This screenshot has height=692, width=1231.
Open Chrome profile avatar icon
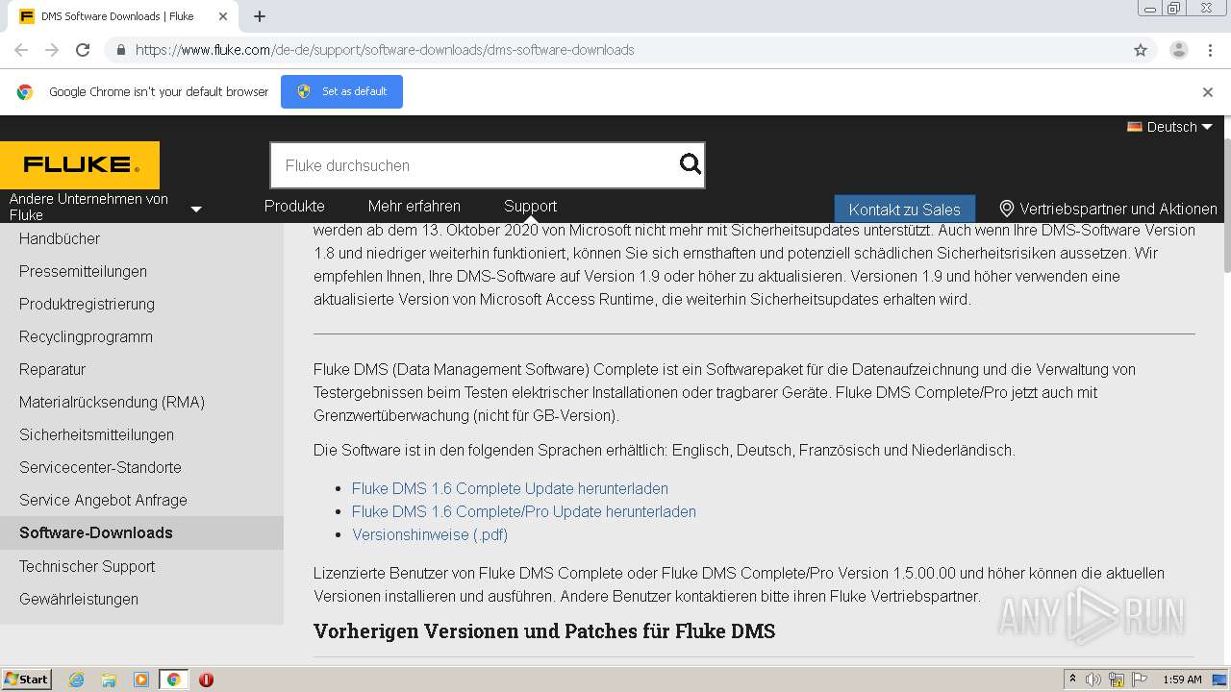1179,50
